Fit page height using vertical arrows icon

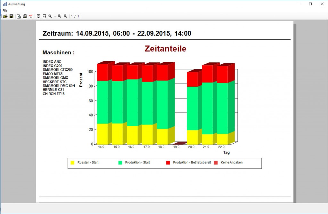(x=38, y=16)
